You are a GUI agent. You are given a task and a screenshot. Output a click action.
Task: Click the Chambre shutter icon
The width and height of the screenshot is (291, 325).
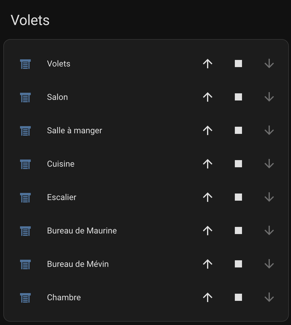tap(25, 298)
